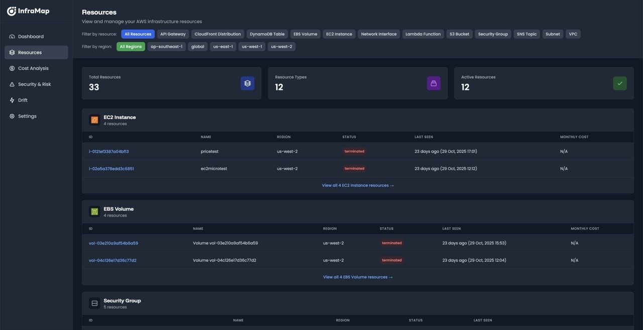Click 'Volume vol-03e210a9af54b6a59' name cell
The width and height of the screenshot is (643, 330).
point(226,243)
